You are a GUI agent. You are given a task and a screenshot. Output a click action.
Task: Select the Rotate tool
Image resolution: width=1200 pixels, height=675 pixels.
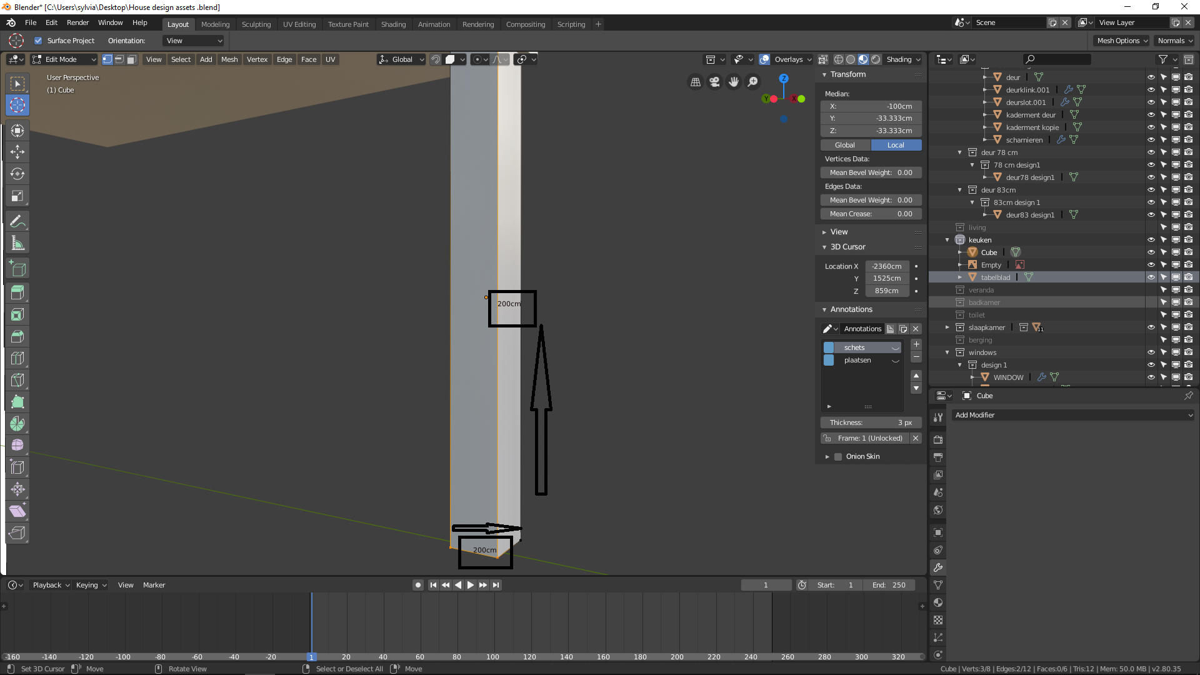tap(17, 174)
